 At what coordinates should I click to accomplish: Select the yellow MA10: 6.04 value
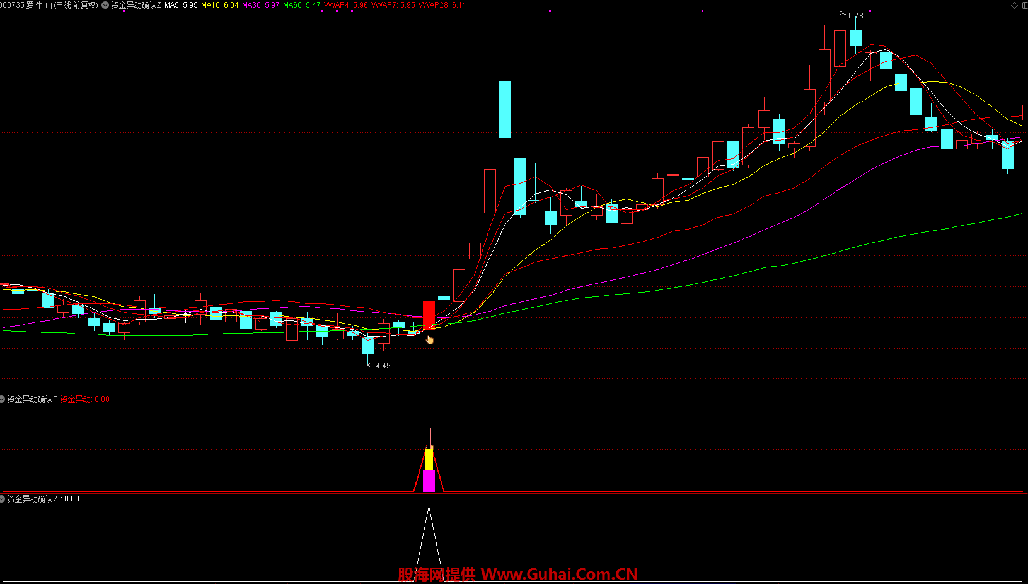coord(219,5)
